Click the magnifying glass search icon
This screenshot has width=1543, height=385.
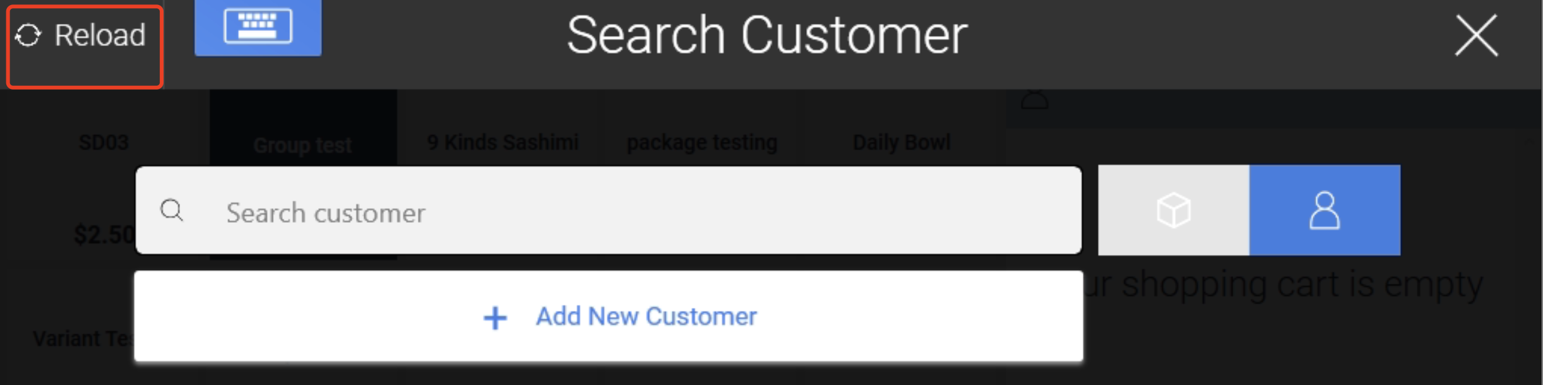(172, 210)
